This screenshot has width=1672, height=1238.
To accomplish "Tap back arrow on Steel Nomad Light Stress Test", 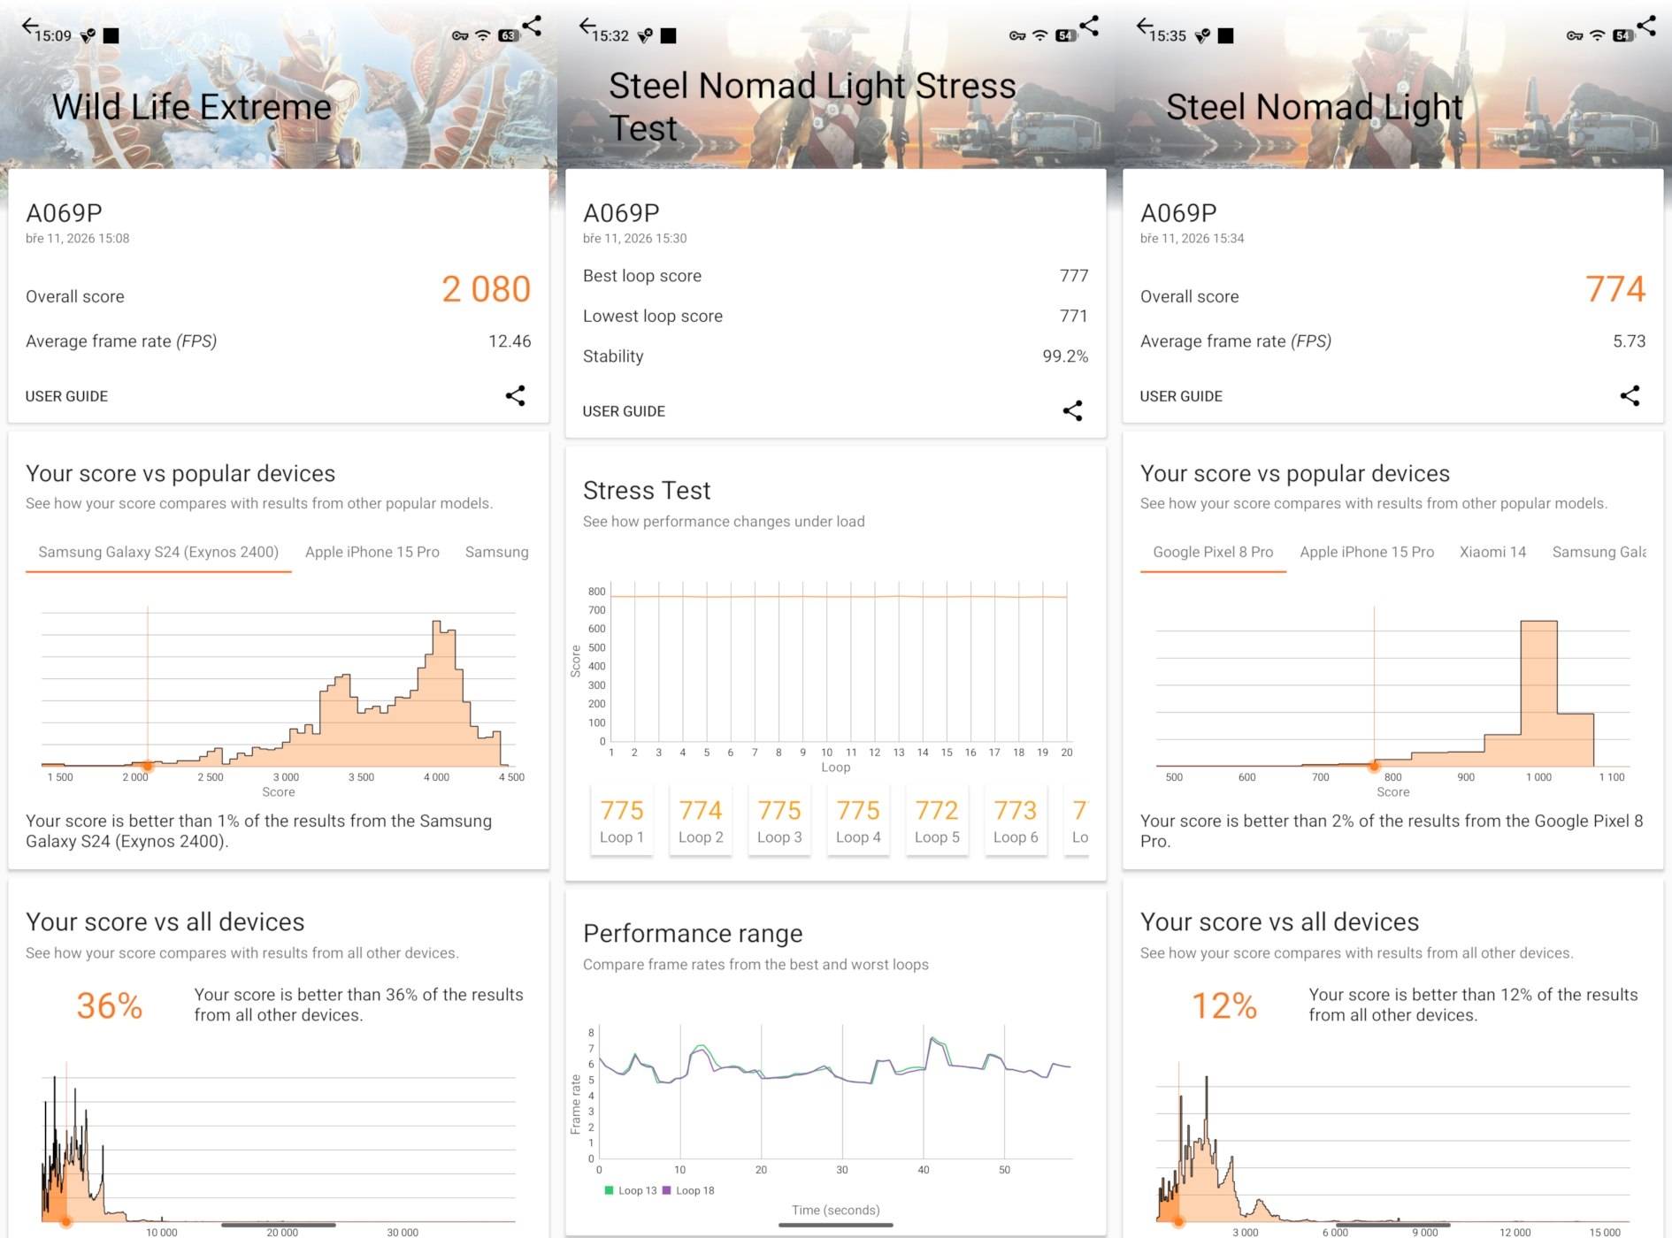I will pyautogui.click(x=587, y=27).
